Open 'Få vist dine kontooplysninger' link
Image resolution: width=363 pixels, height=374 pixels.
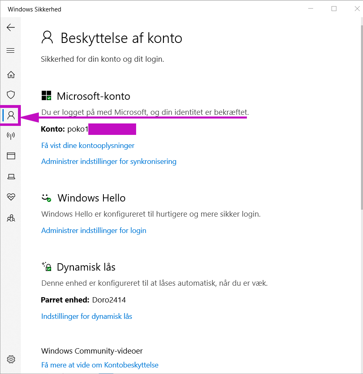click(x=88, y=146)
